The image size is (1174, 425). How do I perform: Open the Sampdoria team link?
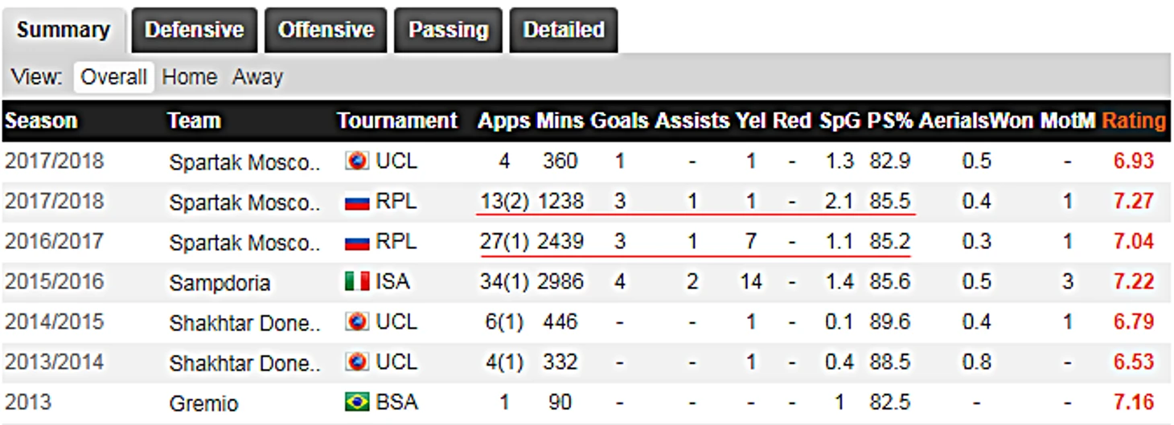[x=220, y=283]
